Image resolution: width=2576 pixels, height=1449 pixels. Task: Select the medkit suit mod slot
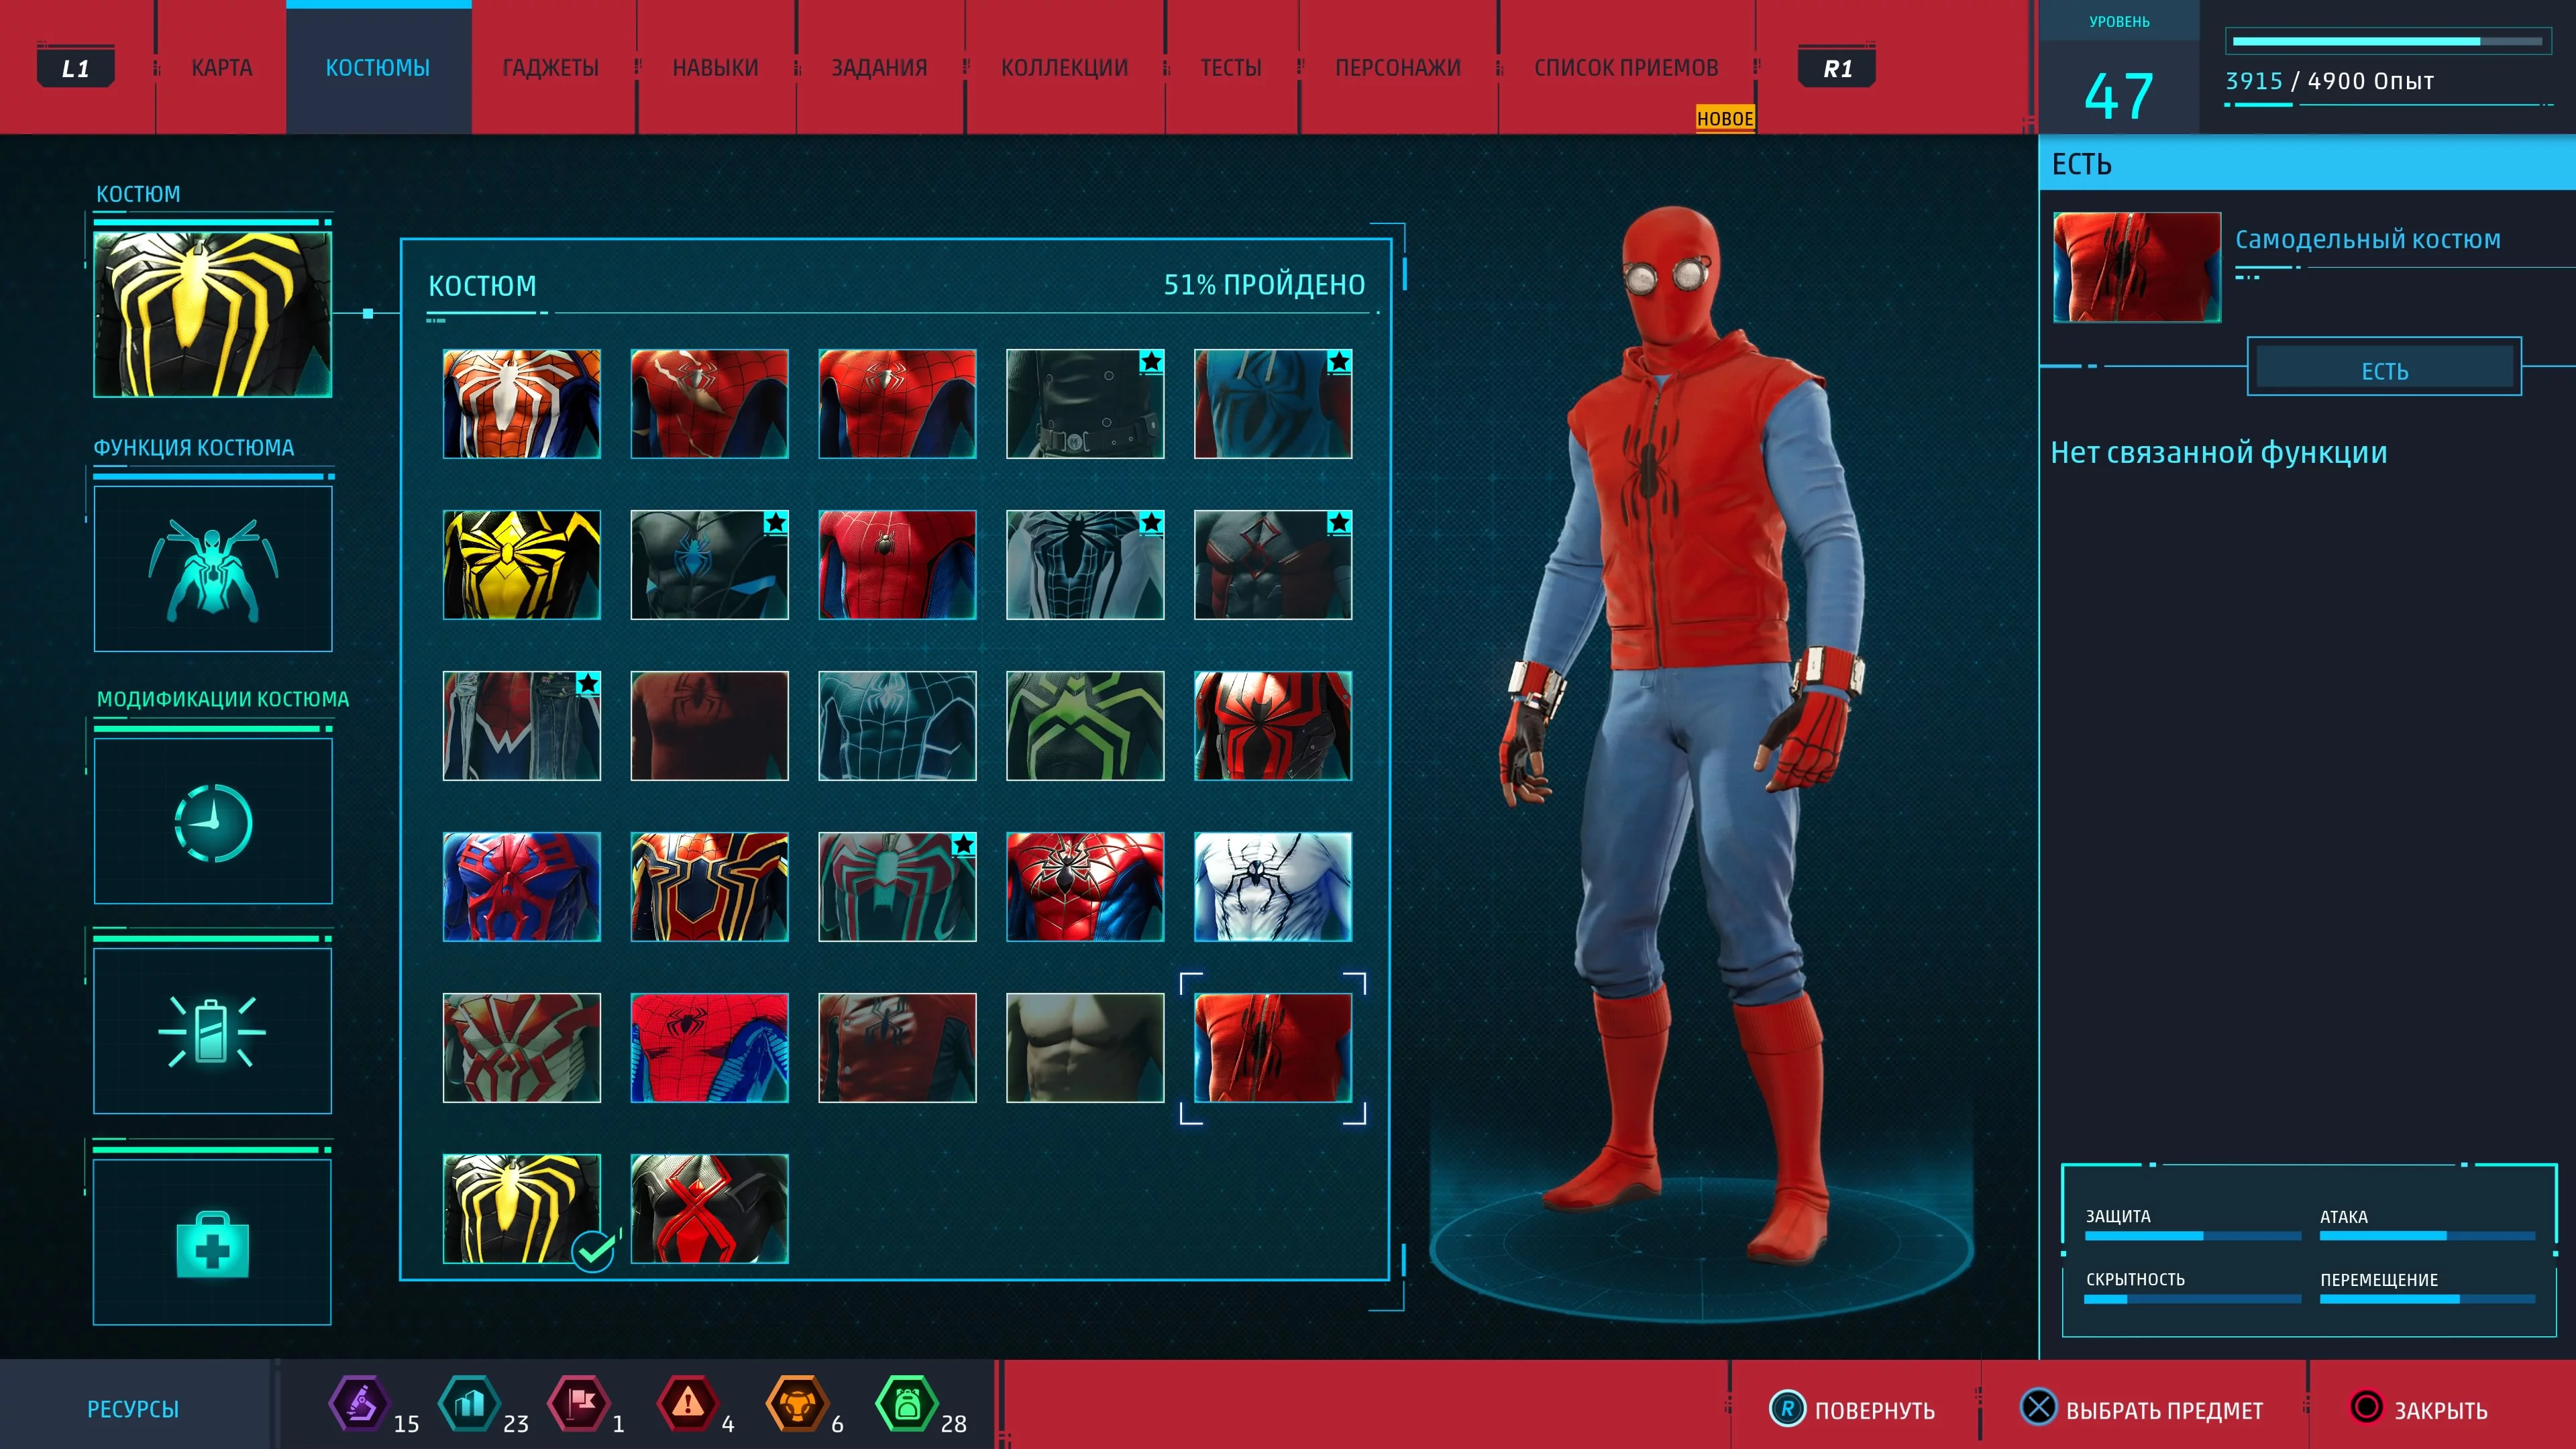click(213, 1242)
